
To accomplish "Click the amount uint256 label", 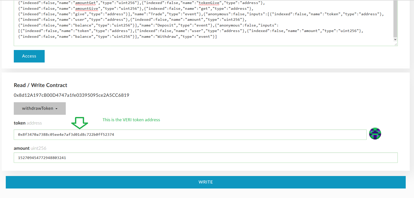I will click(30, 148).
